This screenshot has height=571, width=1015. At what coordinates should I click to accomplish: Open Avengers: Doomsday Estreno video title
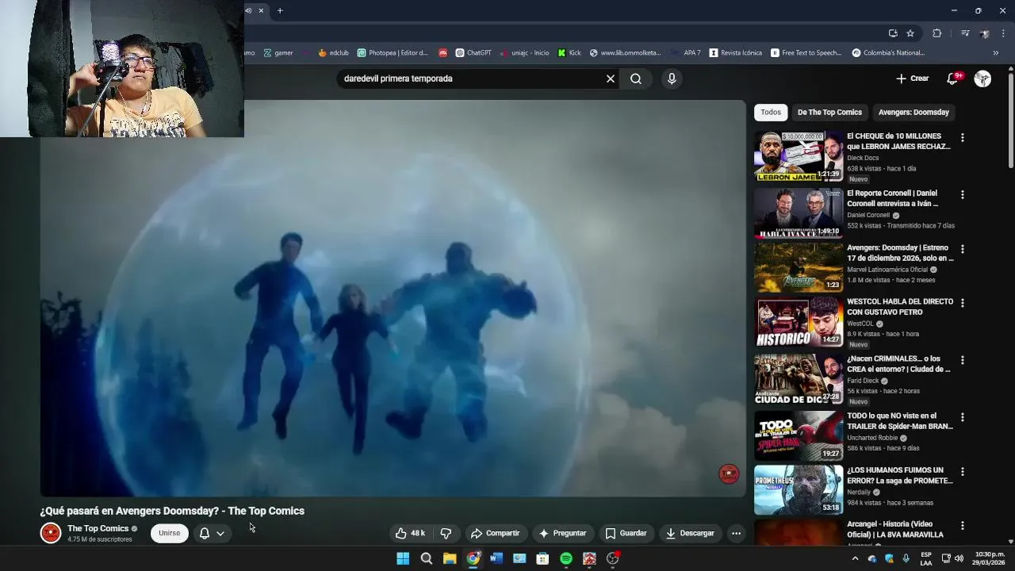(900, 253)
